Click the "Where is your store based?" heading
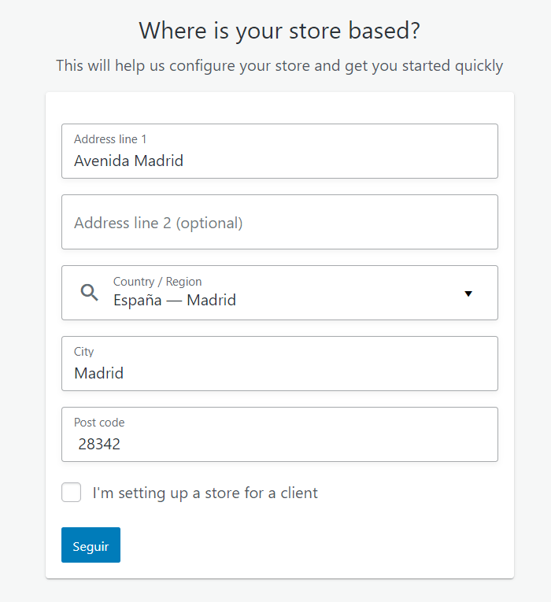The image size is (551, 602). coord(279,31)
